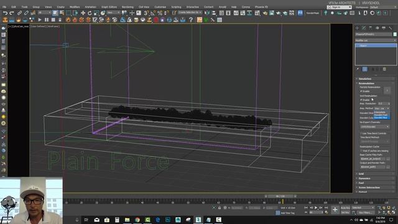Toggle pin stack icon under modifier list
Viewport: 398px width, 224px height.
358,69
